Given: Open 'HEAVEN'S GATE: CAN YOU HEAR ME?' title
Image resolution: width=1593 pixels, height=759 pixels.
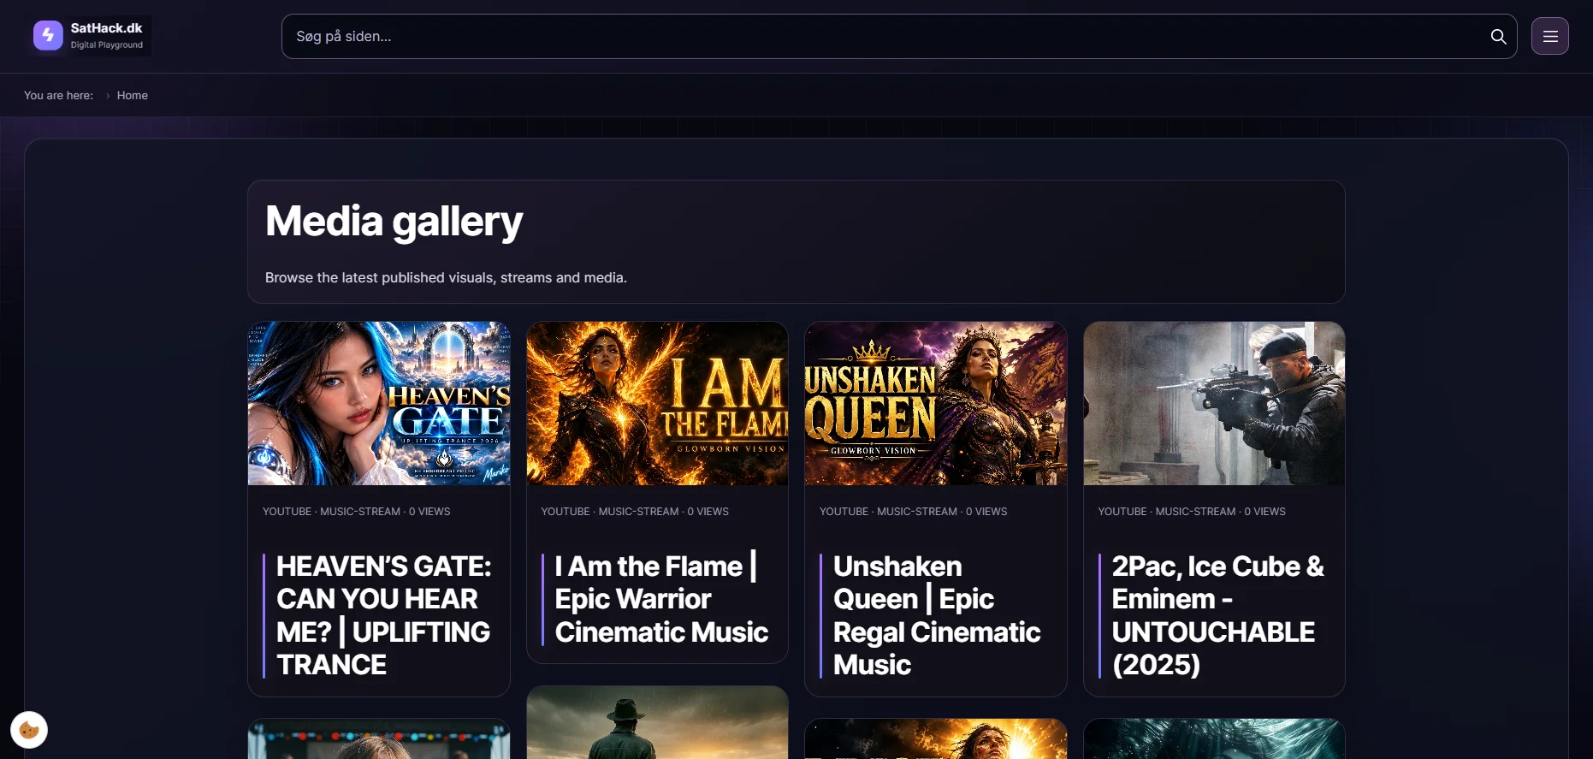Looking at the screenshot, I should (x=383, y=615).
